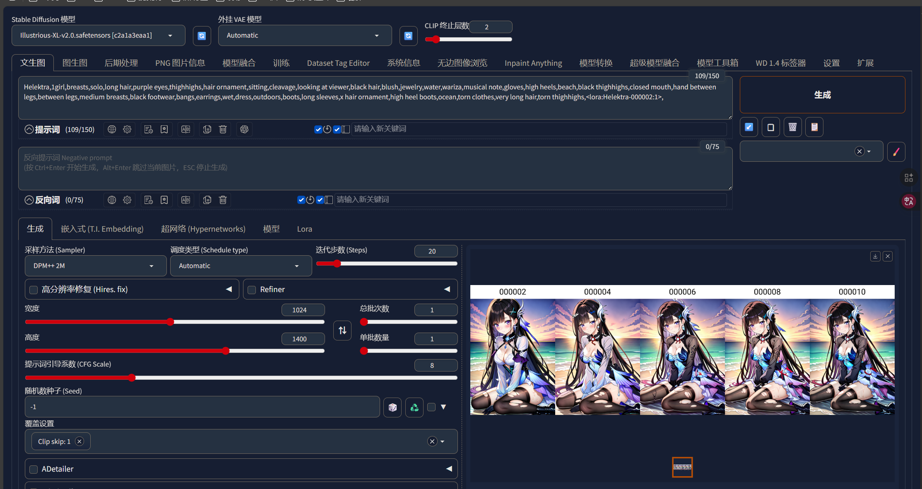The height and width of the screenshot is (489, 922).
Task: Open the Inpaint Anything tab
Action: click(x=533, y=63)
